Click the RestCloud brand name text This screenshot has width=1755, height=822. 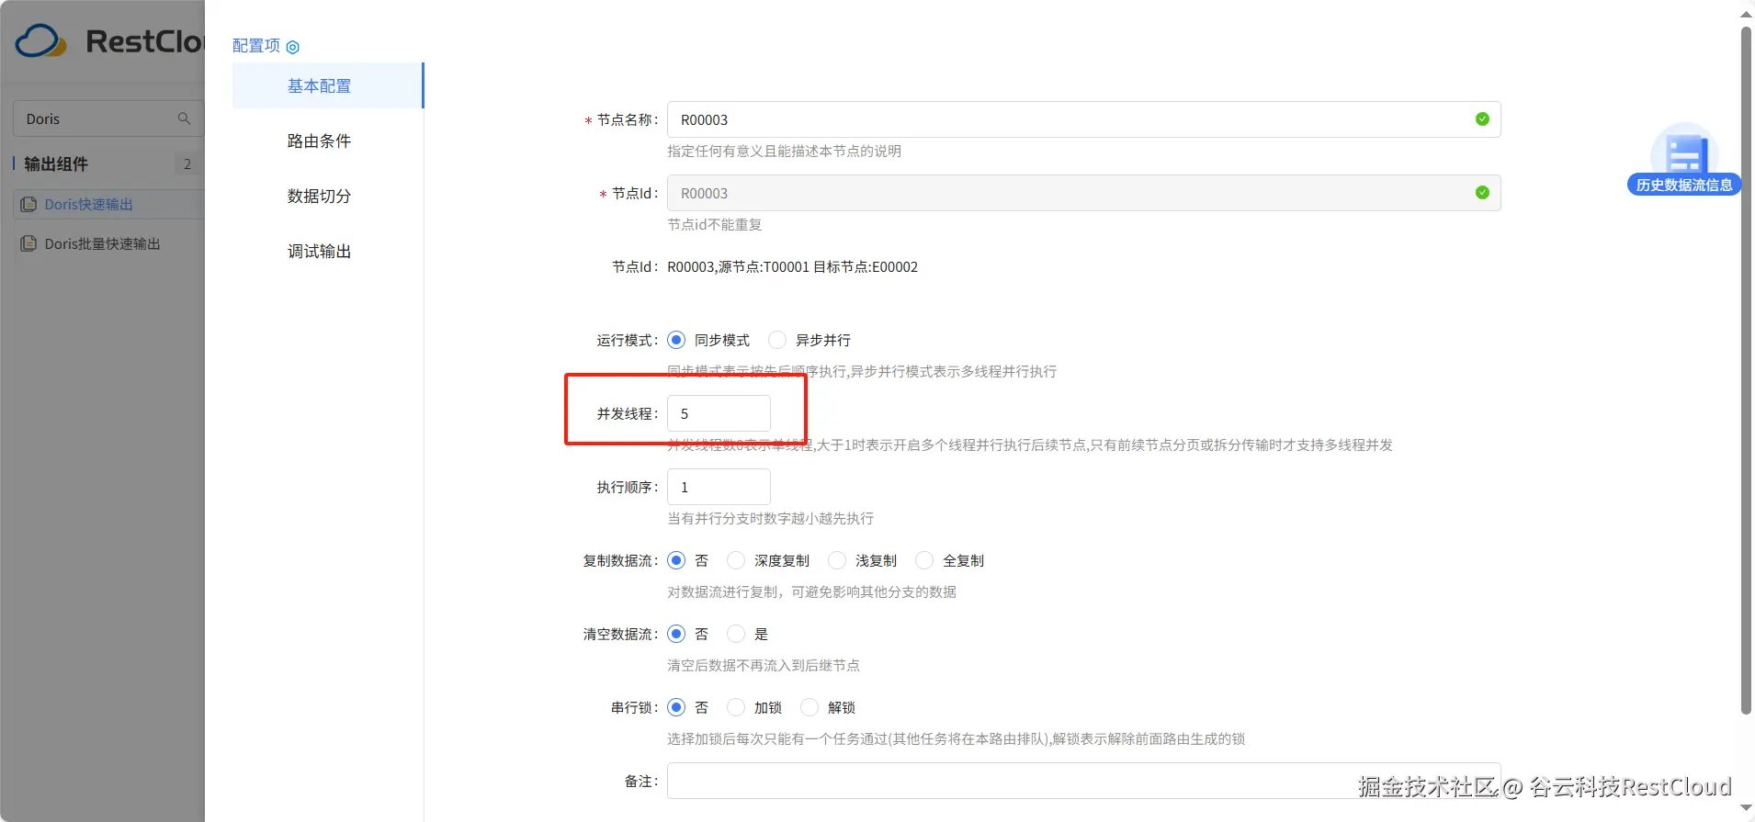click(144, 41)
